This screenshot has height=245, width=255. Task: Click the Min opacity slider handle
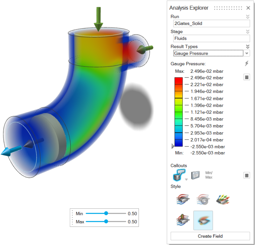106,213
